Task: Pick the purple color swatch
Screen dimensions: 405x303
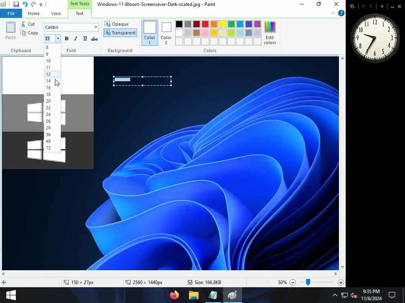Action: click(257, 24)
